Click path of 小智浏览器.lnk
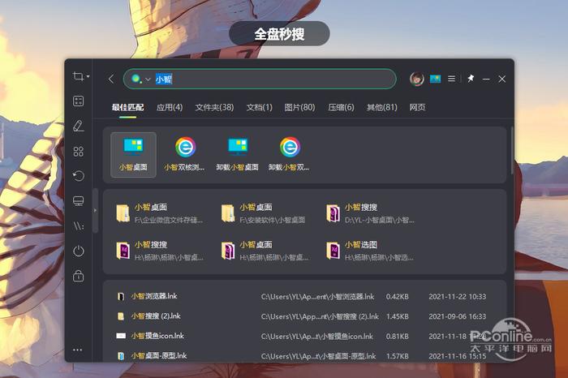 [317, 297]
